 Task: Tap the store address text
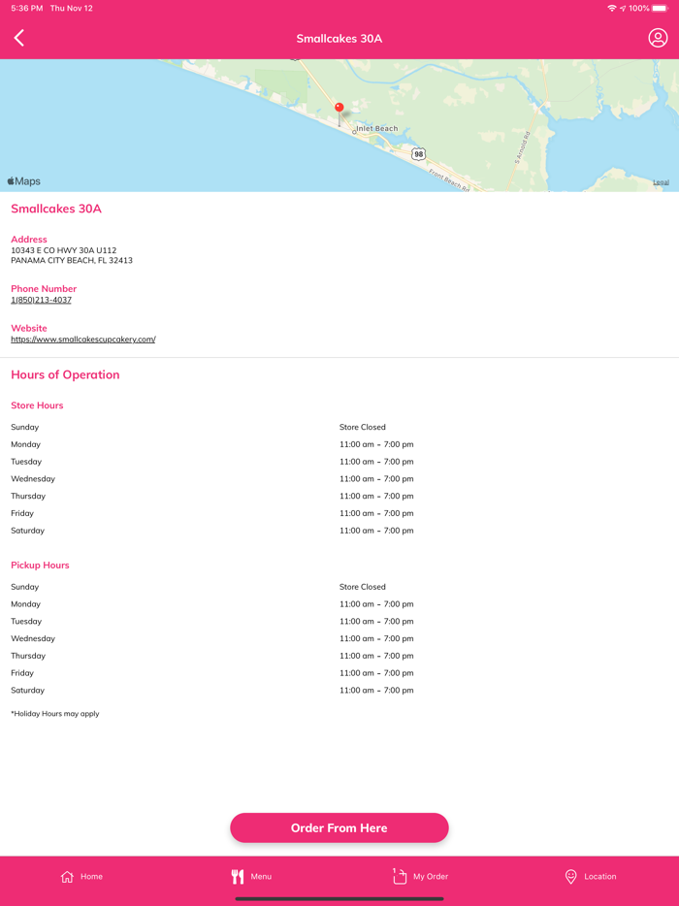point(71,255)
